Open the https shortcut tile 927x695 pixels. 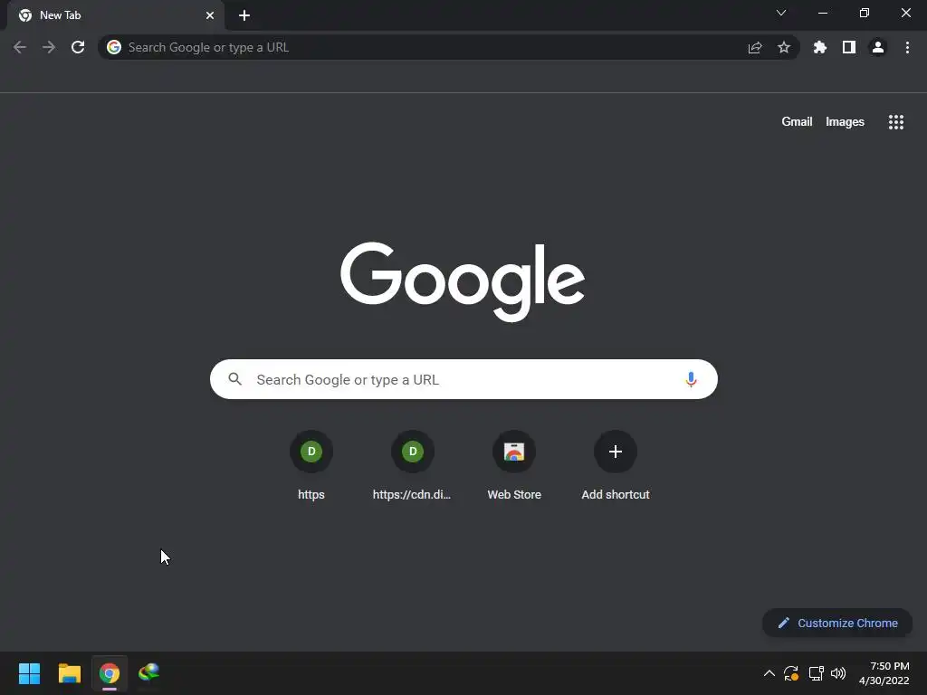click(x=311, y=465)
